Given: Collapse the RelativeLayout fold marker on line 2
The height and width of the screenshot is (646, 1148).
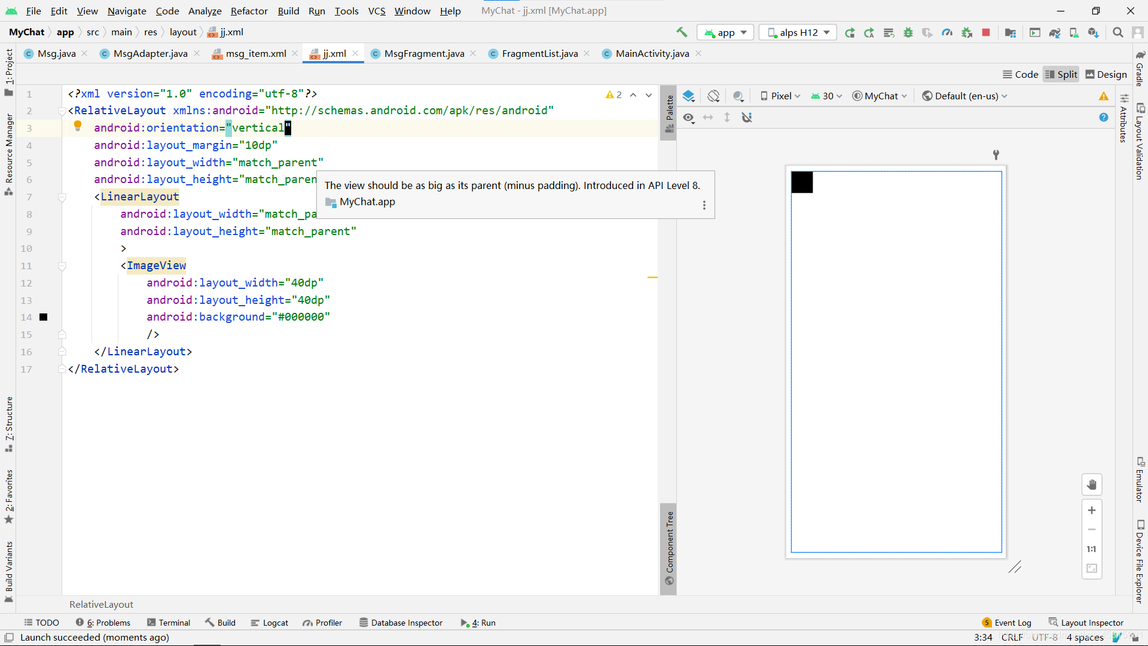Looking at the screenshot, I should click(x=62, y=111).
